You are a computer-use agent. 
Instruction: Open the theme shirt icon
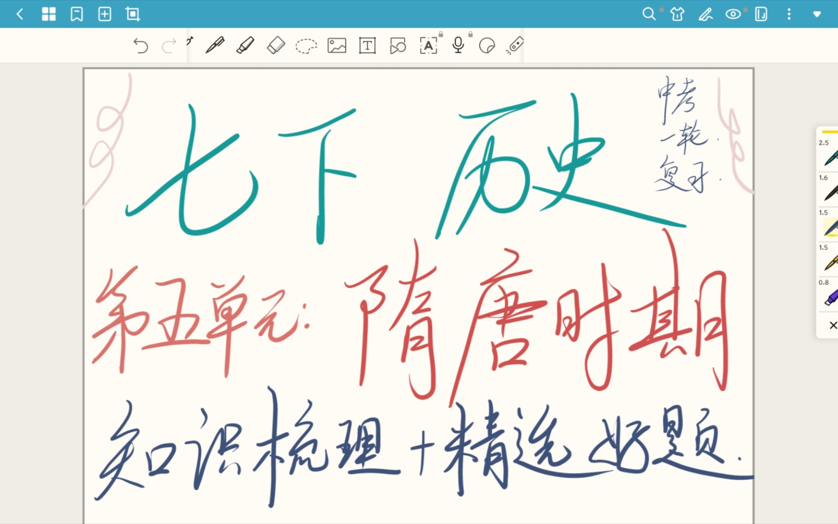tap(677, 14)
